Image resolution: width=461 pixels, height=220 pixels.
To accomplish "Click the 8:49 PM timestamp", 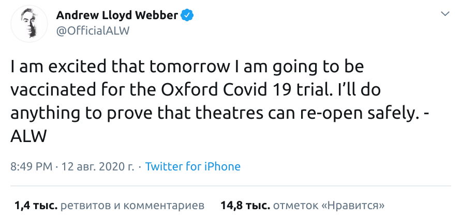I will click(31, 167).
